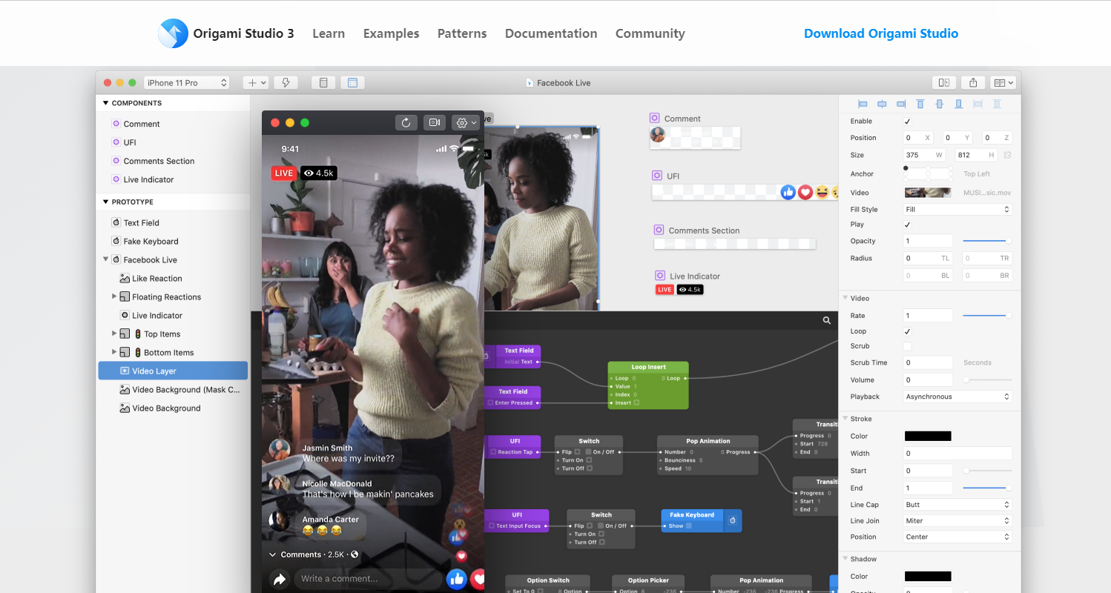This screenshot has width=1111, height=593.
Task: Click the Live Indicator component icon on canvas
Action: point(660,276)
